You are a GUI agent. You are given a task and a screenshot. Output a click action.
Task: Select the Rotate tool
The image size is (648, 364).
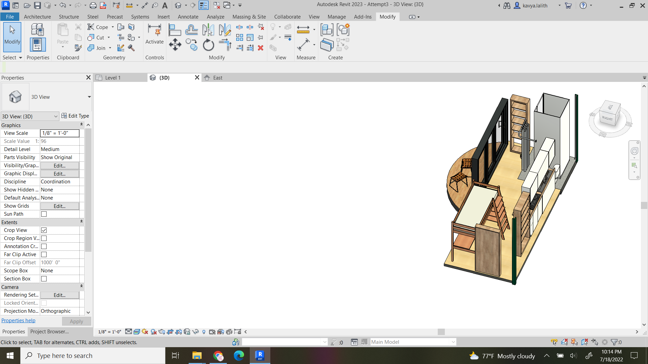pos(208,44)
